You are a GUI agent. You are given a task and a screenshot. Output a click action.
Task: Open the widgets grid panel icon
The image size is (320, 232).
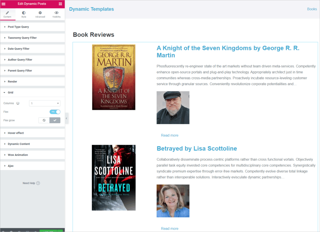click(60, 4)
